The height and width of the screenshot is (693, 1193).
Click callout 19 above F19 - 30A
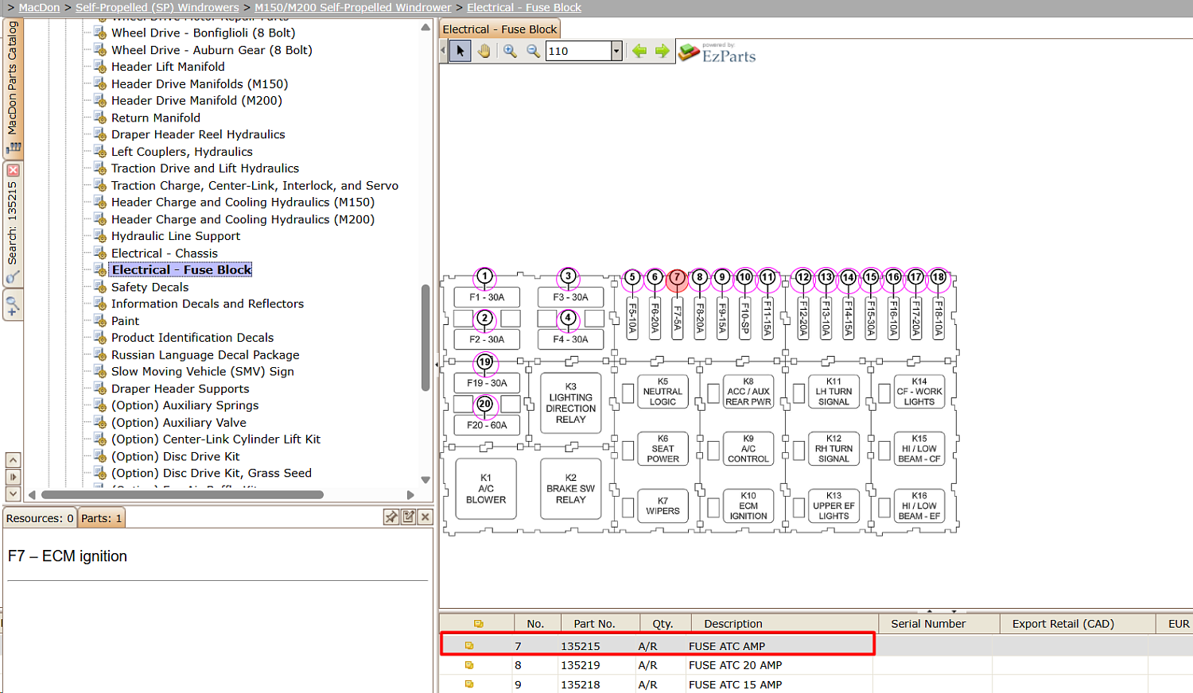coord(484,362)
